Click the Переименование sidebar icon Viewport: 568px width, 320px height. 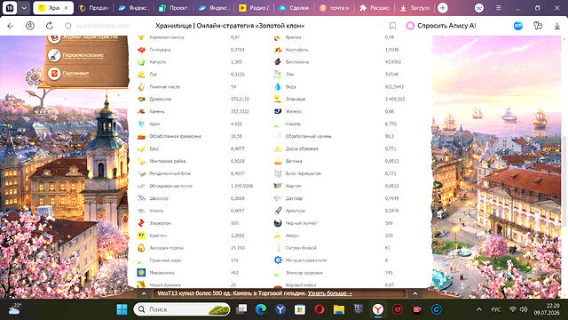pyautogui.click(x=54, y=55)
